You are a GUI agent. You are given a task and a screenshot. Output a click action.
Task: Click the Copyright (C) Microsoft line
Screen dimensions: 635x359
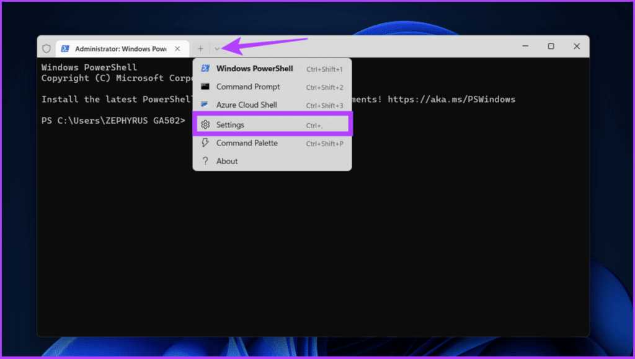(x=117, y=78)
